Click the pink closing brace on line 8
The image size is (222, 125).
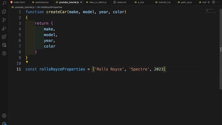point(36,52)
